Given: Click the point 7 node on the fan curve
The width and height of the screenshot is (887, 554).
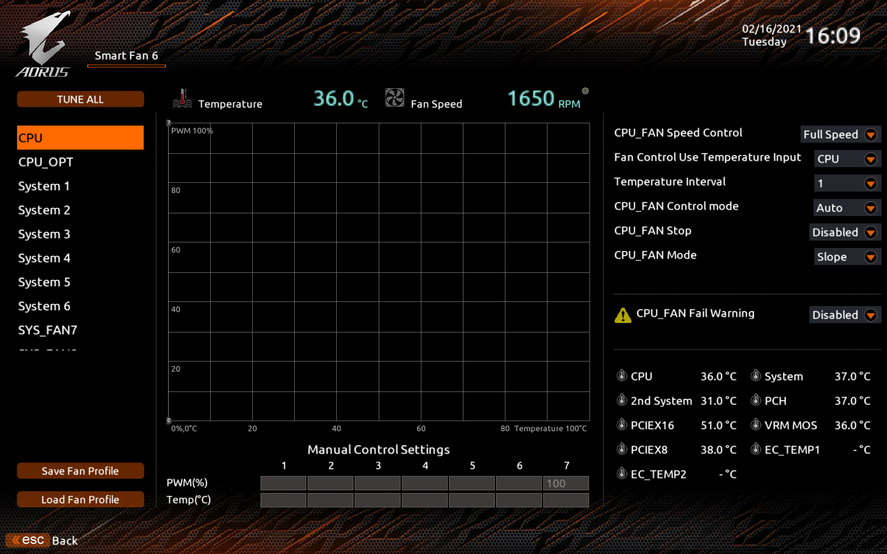Looking at the screenshot, I should (169, 123).
